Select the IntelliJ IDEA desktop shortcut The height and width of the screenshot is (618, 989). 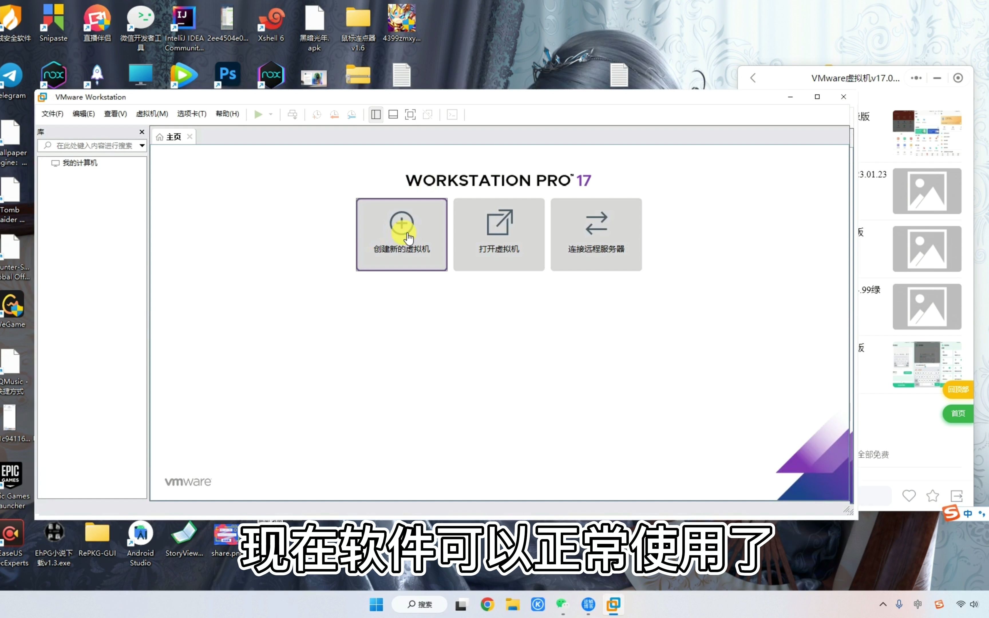(x=184, y=28)
